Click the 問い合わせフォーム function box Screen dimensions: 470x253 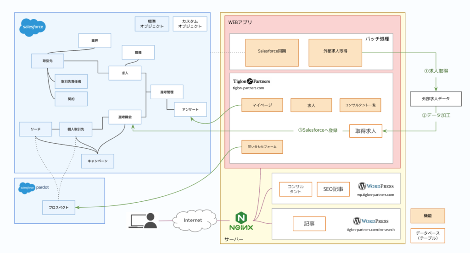pos(262,147)
